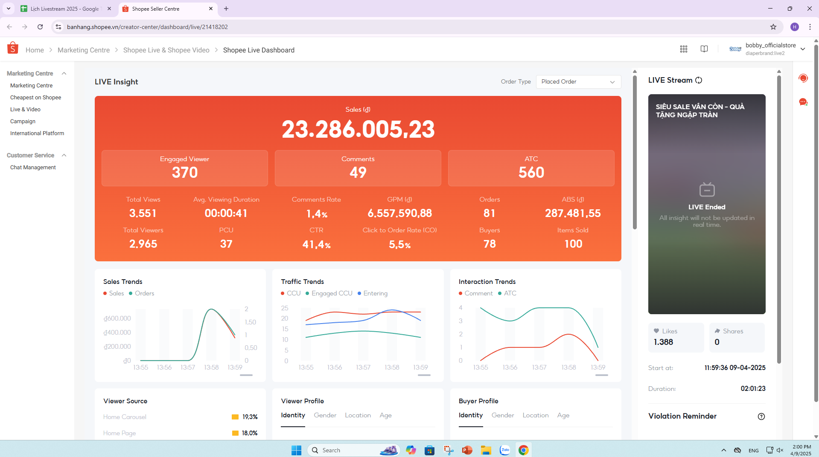The width and height of the screenshot is (819, 457).
Task: Click the LIVE Ended stream preview thumbnail
Action: click(x=707, y=204)
